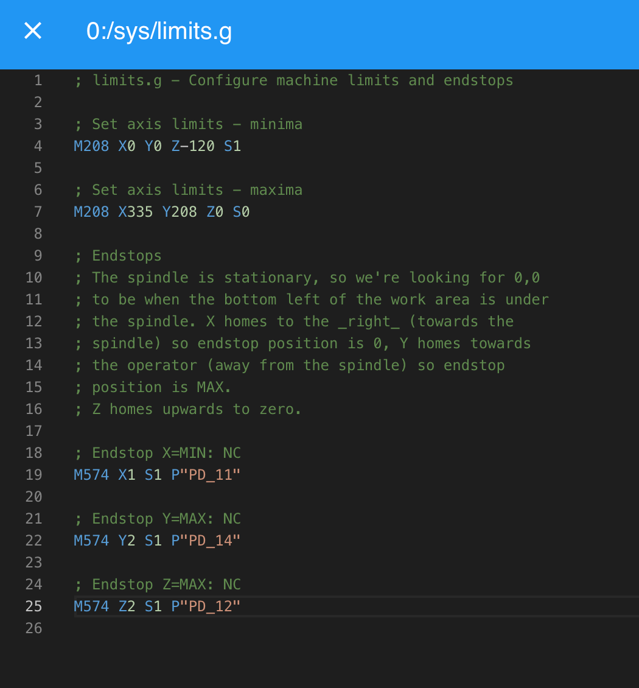Click the 'Set axis limits – maxima' comment

tap(188, 190)
